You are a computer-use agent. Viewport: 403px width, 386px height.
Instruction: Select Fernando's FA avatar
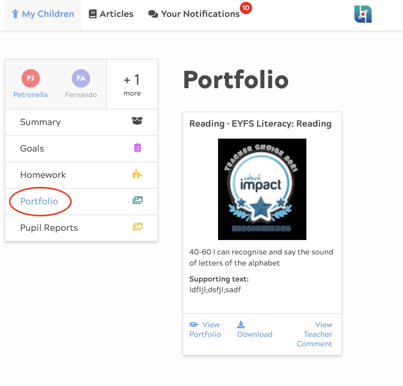click(81, 78)
